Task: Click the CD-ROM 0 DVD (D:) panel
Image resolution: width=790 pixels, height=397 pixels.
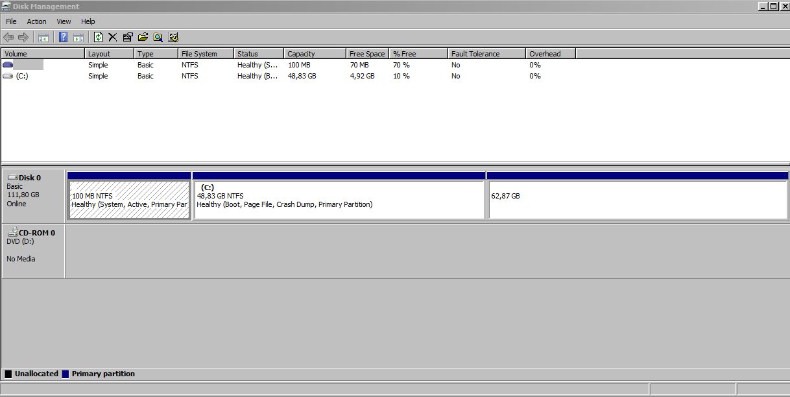Action: 34,252
